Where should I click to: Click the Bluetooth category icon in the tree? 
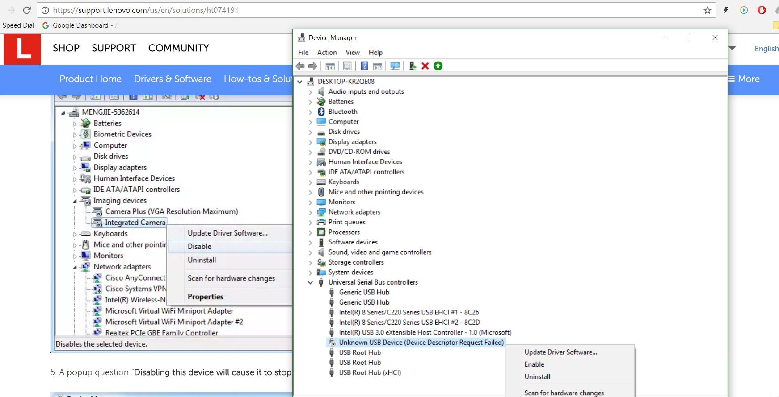(321, 112)
